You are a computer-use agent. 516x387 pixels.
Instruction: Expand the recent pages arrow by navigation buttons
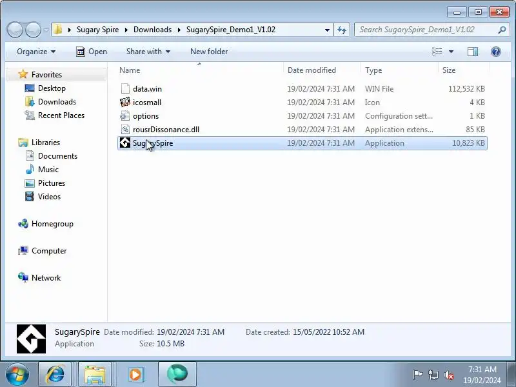tap(46, 30)
